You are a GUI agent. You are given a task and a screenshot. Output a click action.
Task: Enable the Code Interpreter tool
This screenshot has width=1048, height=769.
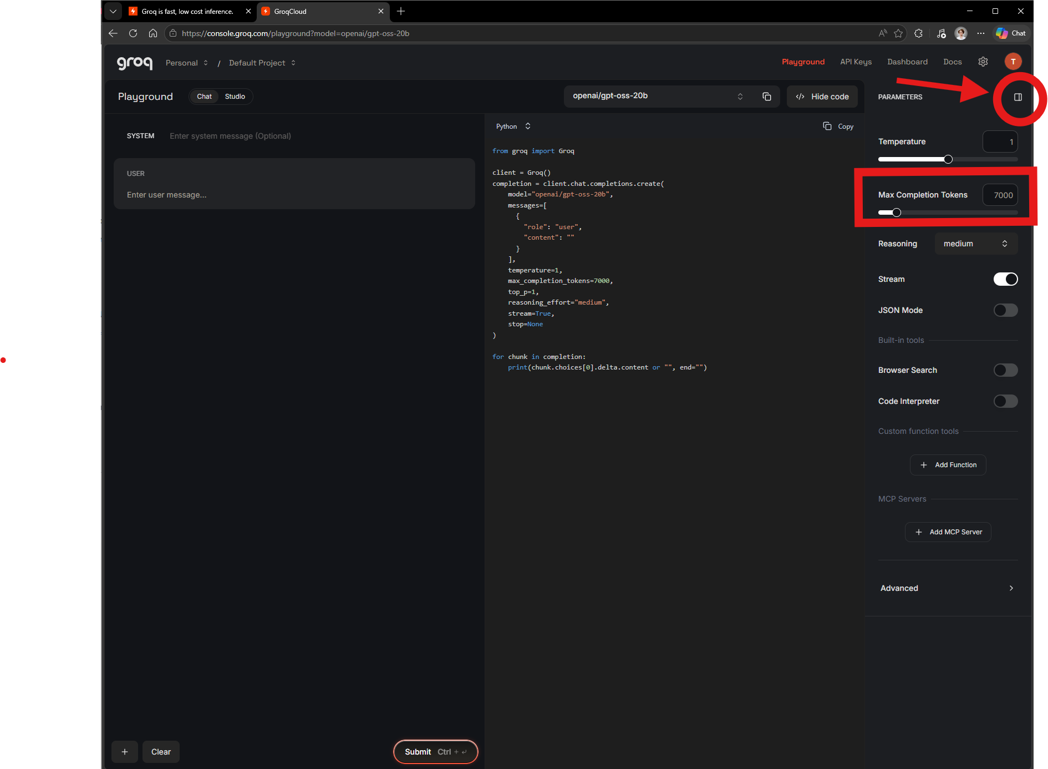[1005, 401]
